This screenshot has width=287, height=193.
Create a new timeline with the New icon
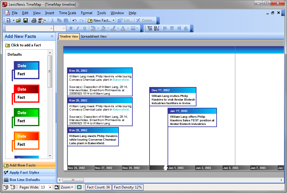(x=9, y=20)
